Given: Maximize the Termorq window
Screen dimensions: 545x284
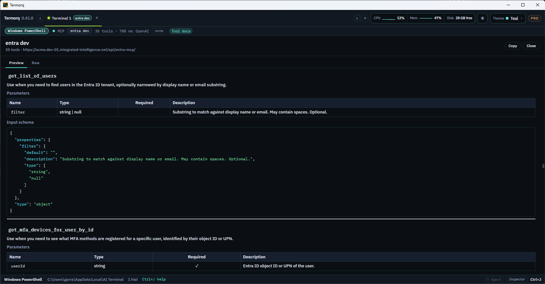Looking at the screenshot, I should [523, 5].
